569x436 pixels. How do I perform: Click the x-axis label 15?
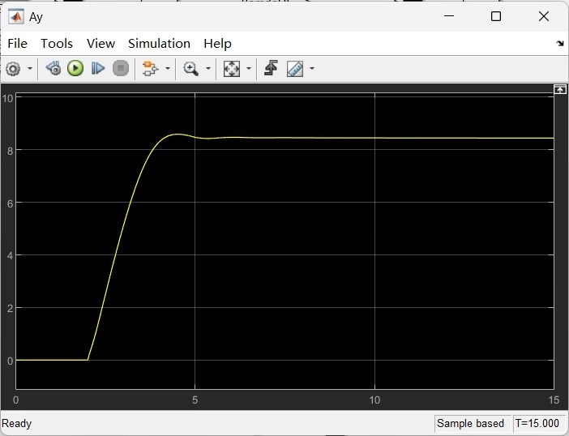(554, 400)
